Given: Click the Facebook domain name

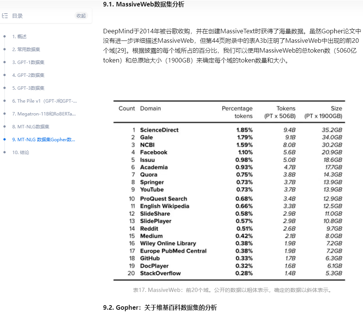Looking at the screenshot, I should [154, 152].
